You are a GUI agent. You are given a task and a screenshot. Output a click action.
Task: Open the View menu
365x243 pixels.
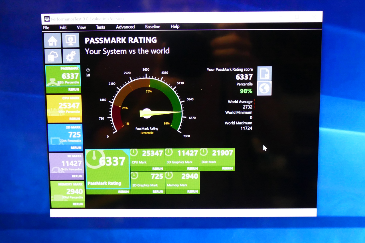click(81, 27)
